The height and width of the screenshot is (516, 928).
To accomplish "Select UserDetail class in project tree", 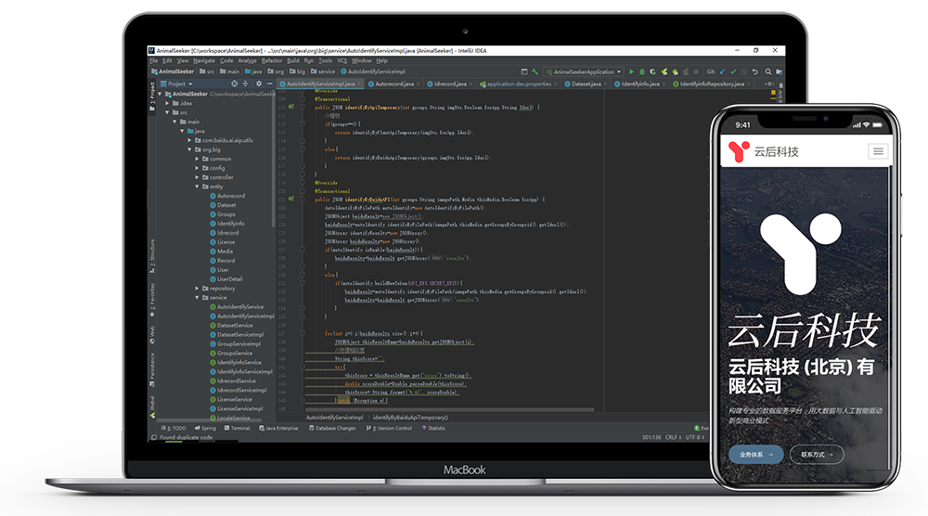I will pos(226,278).
